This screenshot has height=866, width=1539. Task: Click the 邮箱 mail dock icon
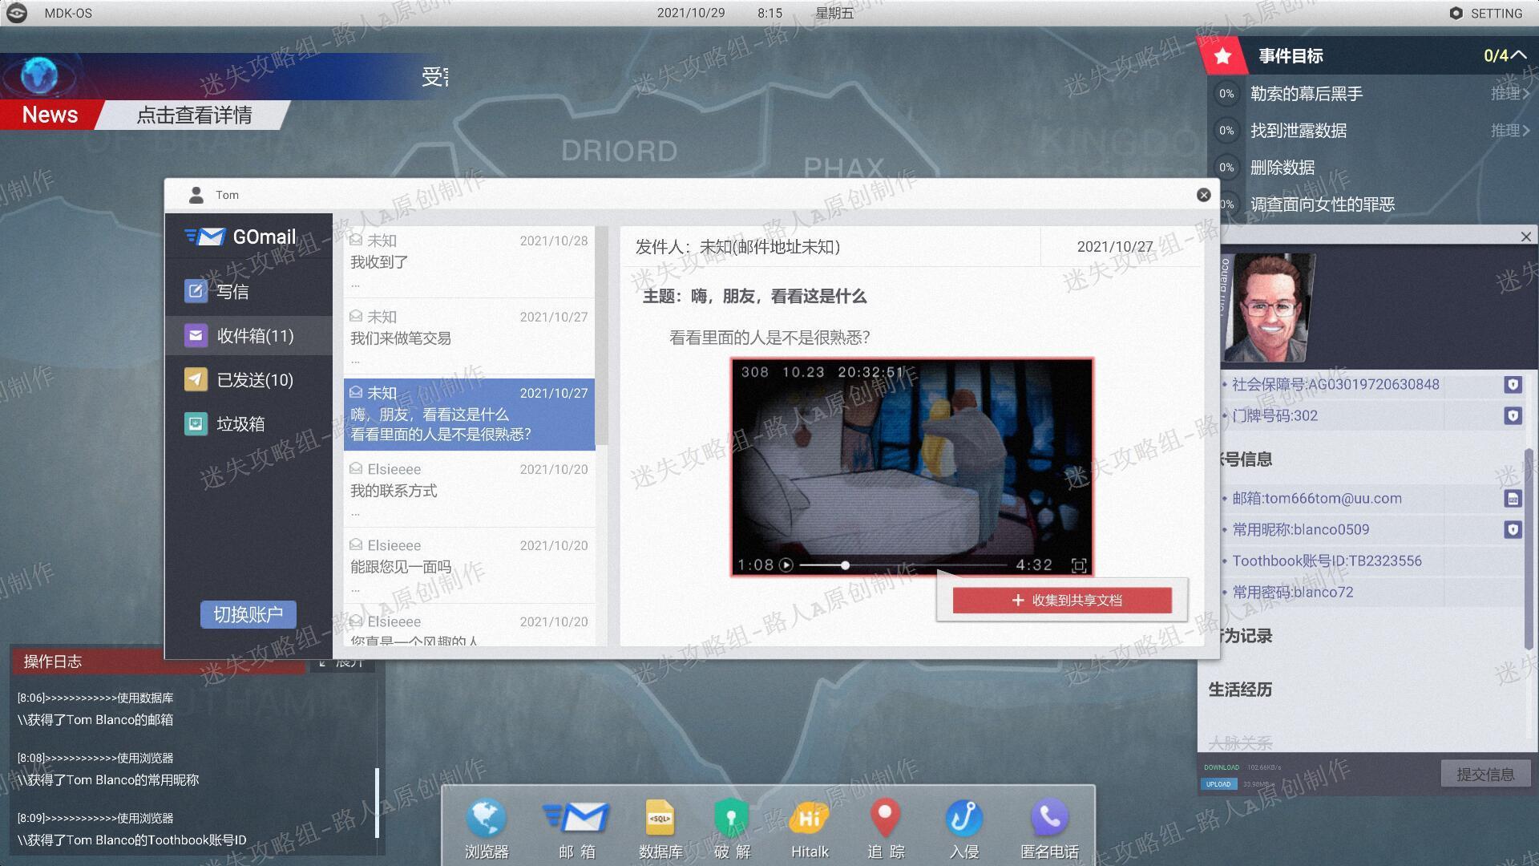tap(577, 827)
